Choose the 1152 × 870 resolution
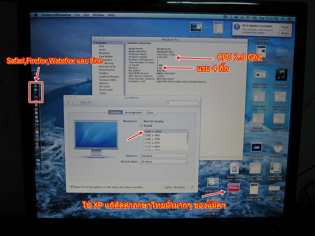This screenshot has width=315, height=236. pyautogui.click(x=165, y=143)
